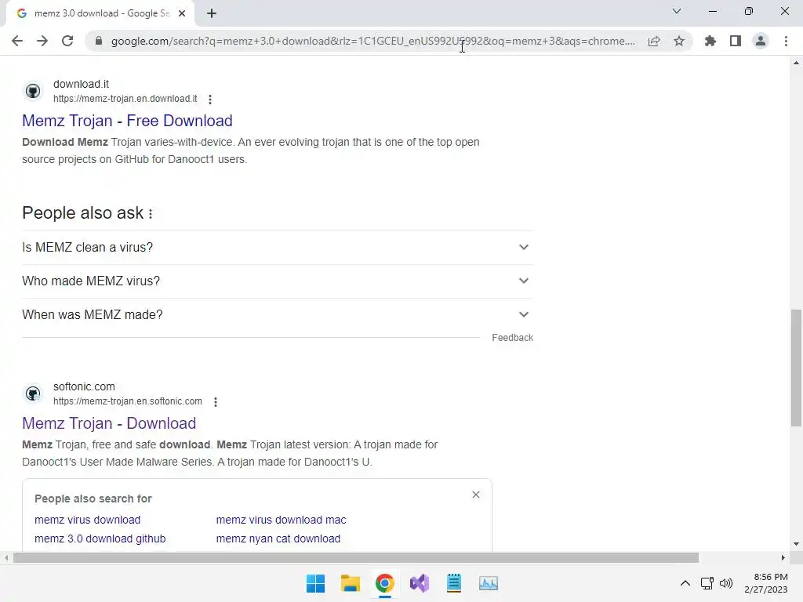Click Chrome icon in taskbar
Screen dimensions: 803x602
click(x=384, y=583)
